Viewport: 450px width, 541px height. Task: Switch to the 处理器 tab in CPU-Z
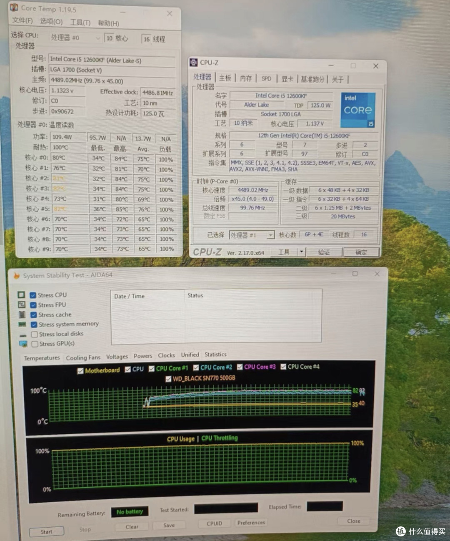tap(202, 77)
